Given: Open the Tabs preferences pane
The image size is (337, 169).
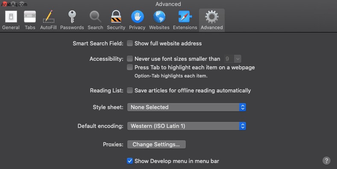Looking at the screenshot, I should [30, 20].
